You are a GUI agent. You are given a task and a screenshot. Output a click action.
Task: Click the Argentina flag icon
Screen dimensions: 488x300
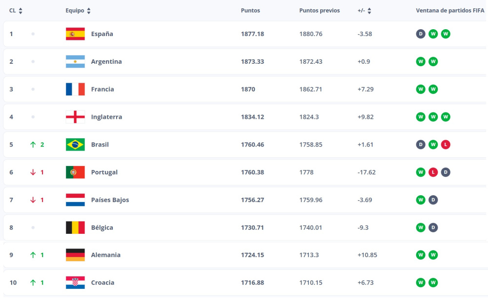pyautogui.click(x=75, y=62)
